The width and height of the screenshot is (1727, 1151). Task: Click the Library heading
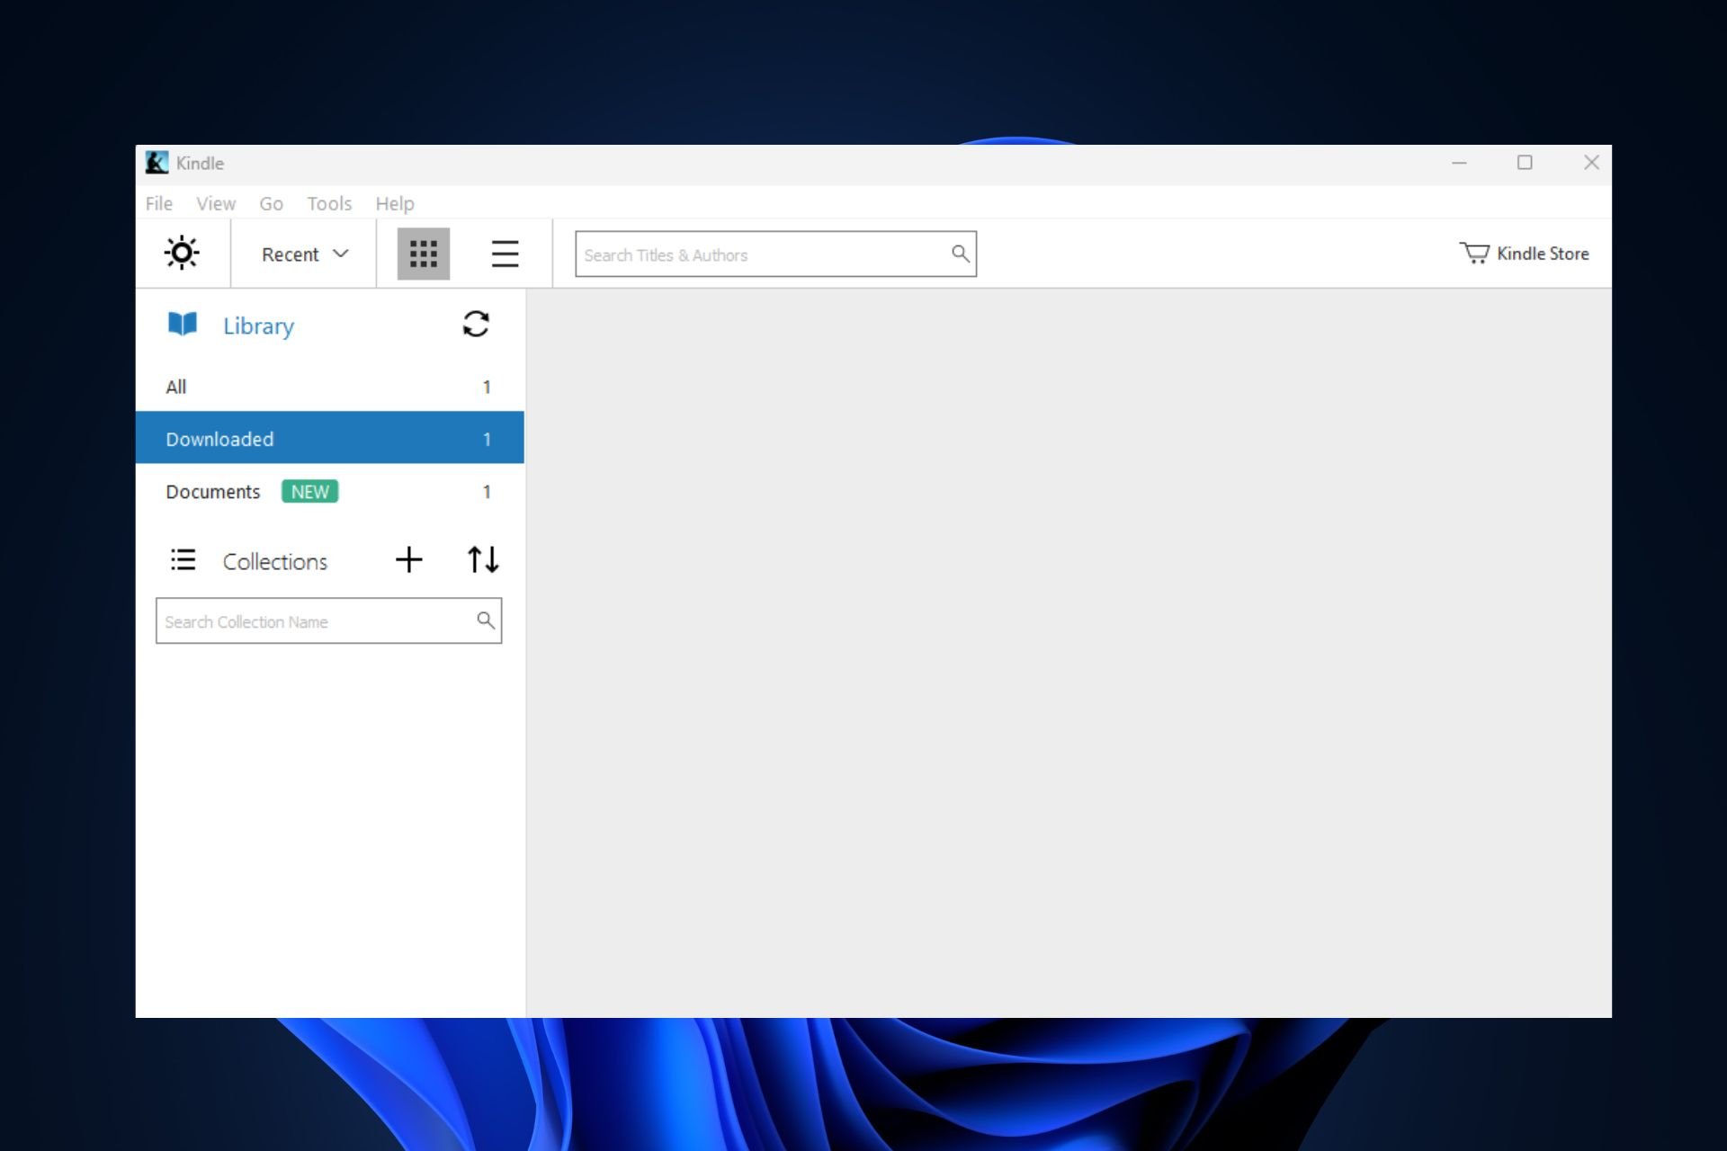(x=258, y=326)
